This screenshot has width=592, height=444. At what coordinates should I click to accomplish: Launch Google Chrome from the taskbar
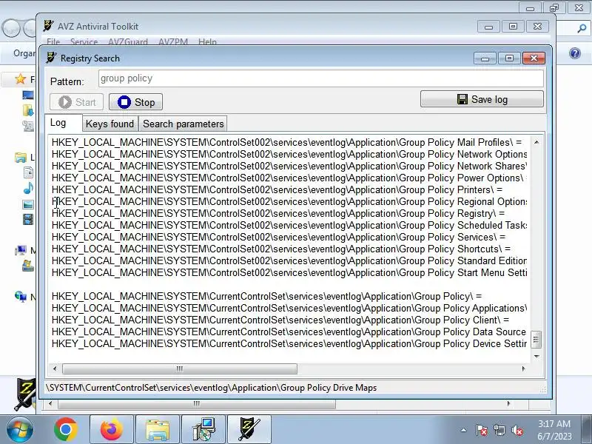tap(66, 429)
